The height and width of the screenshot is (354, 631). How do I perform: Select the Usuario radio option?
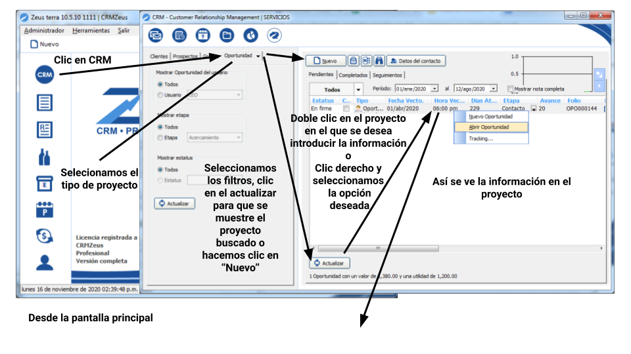[160, 94]
